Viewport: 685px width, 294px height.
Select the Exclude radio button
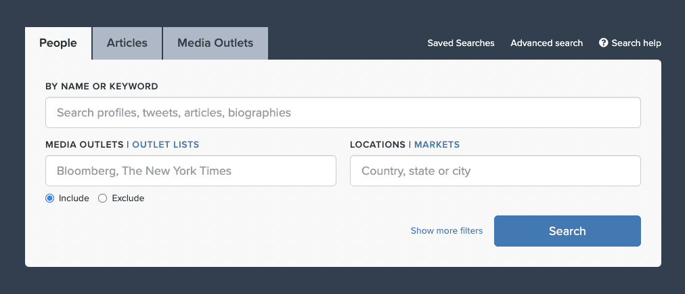coord(103,198)
